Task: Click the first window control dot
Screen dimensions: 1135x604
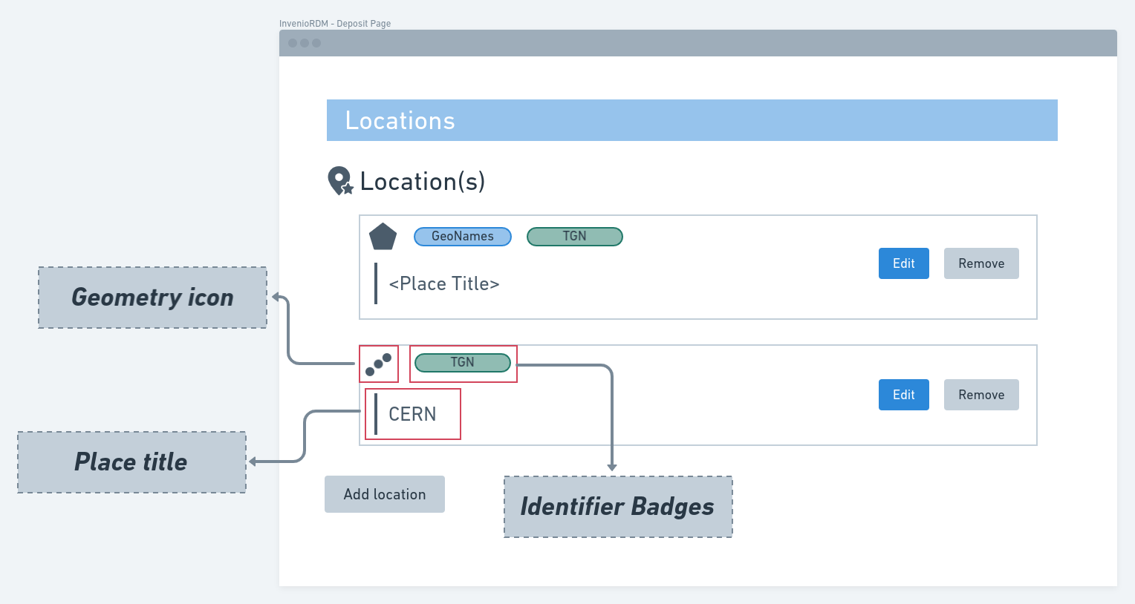Action: 293,43
